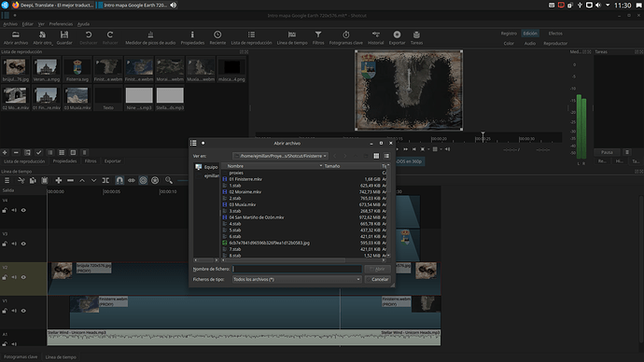644x362 pixels.
Task: Toggle ripple edit mode icon
Action: [x=131, y=180]
